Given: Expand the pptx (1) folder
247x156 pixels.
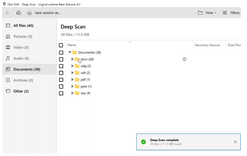Looking at the screenshot, I should tap(72, 86).
